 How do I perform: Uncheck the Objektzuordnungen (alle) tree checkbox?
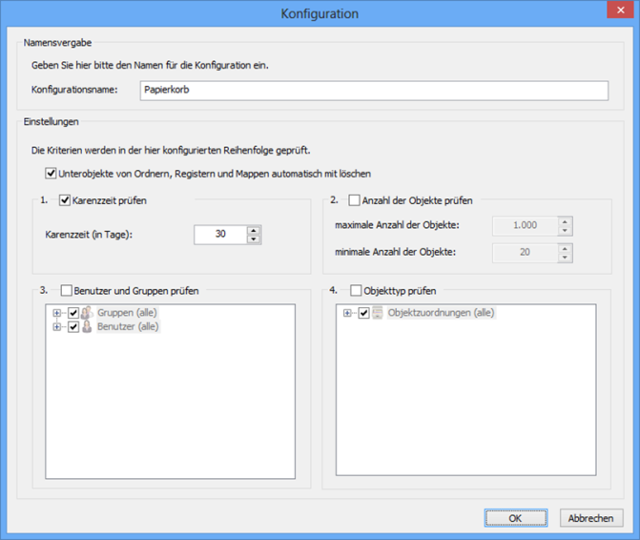(x=363, y=313)
